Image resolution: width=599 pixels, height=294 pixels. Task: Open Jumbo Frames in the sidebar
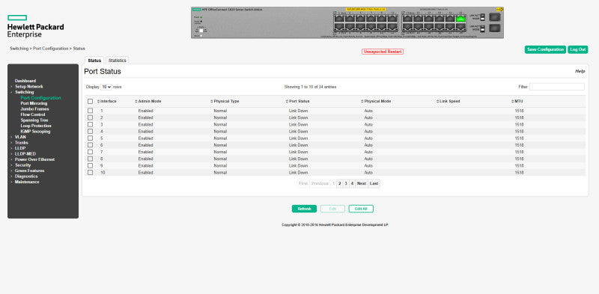(34, 108)
